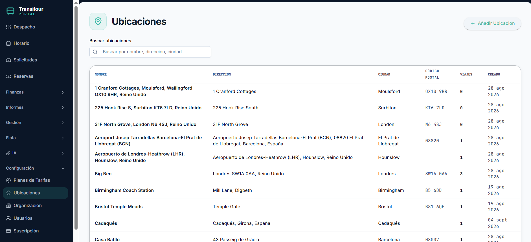
Task: Click the large location pin header icon
Action: click(x=98, y=21)
